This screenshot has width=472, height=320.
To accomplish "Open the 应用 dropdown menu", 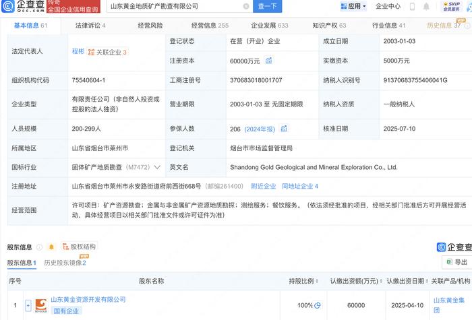I will [353, 6].
